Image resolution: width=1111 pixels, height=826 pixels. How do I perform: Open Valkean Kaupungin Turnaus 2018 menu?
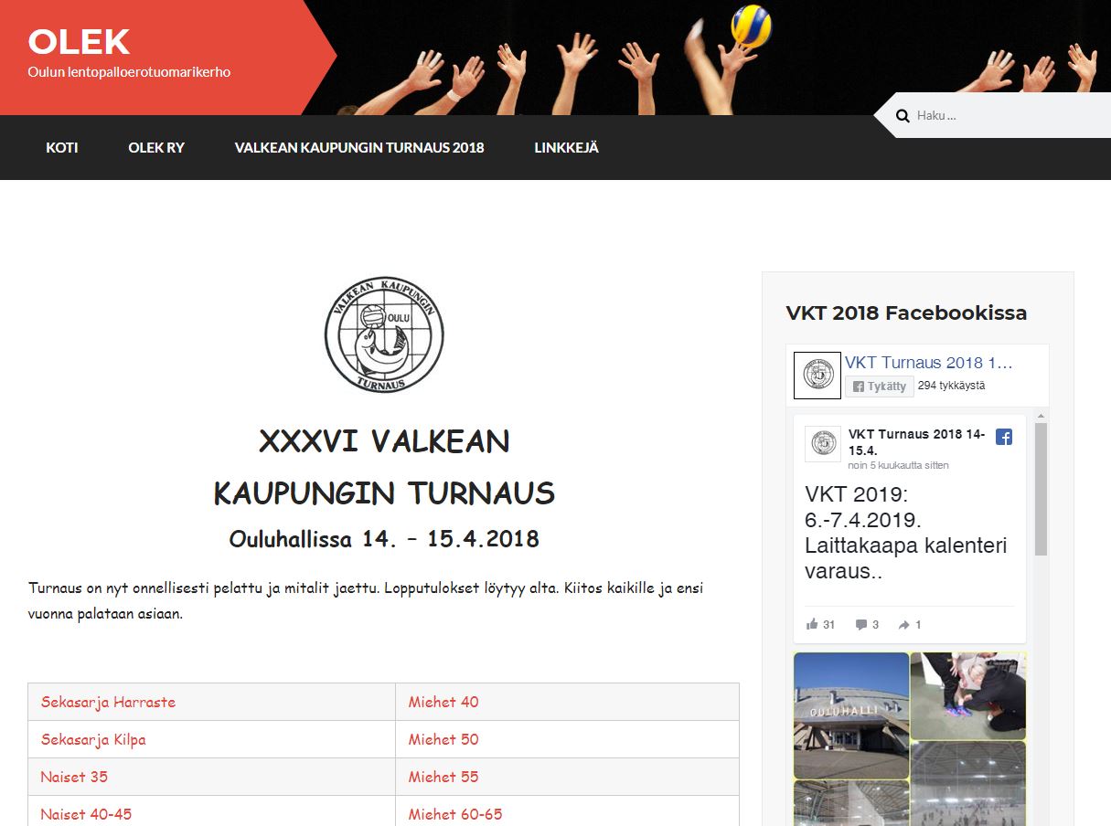[x=359, y=147]
